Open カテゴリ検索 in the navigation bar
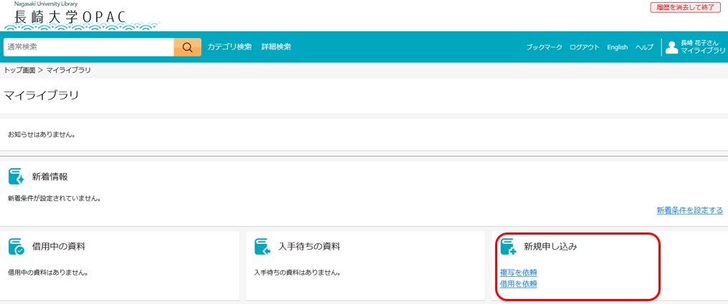This screenshot has height=304, width=728. (x=229, y=47)
